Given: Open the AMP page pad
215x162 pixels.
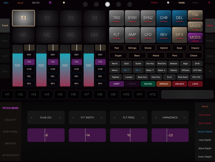Looking at the screenshot, I should pyautogui.click(x=132, y=35).
